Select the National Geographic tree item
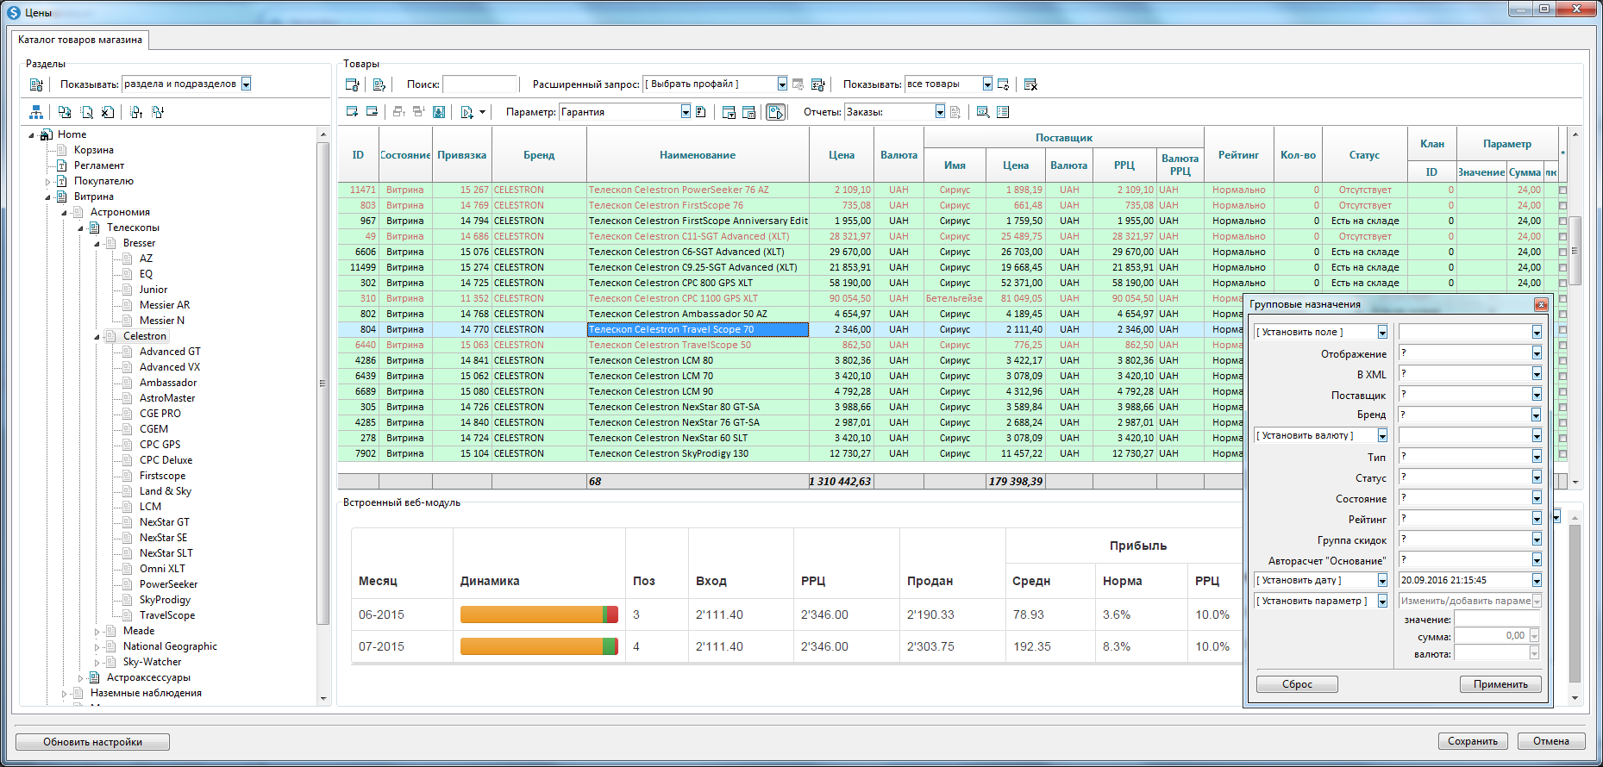This screenshot has width=1603, height=767. click(x=170, y=646)
